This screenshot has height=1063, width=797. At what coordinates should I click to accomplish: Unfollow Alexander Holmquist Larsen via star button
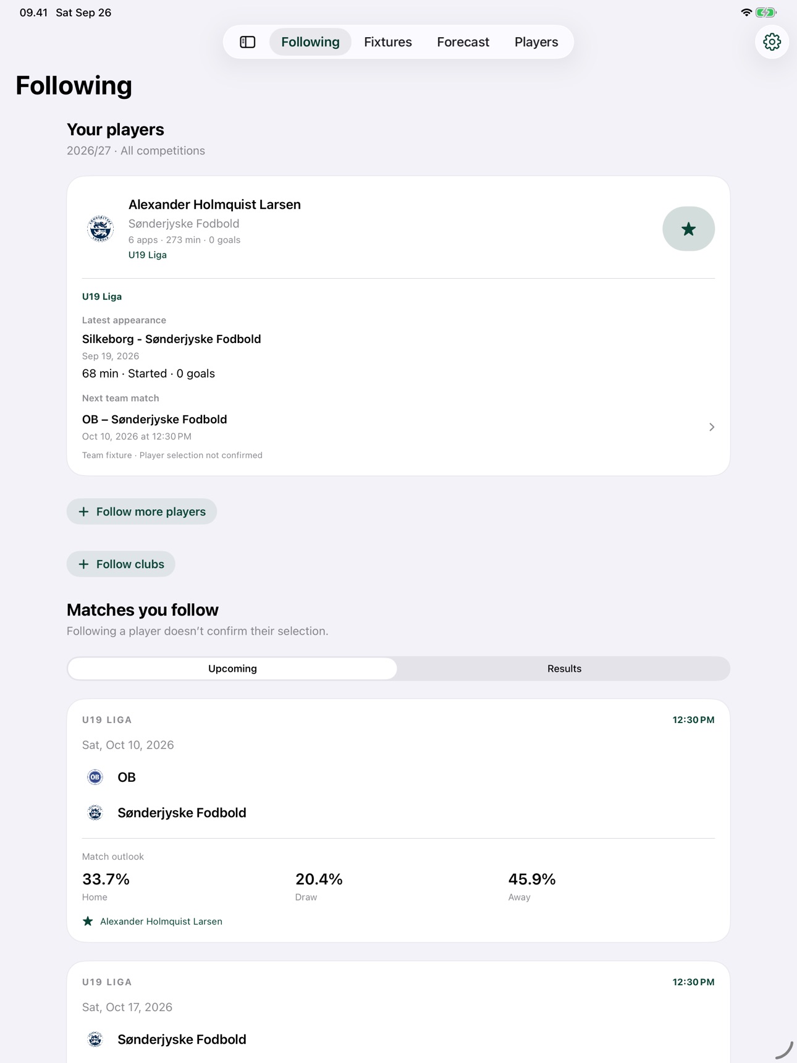pyautogui.click(x=688, y=229)
